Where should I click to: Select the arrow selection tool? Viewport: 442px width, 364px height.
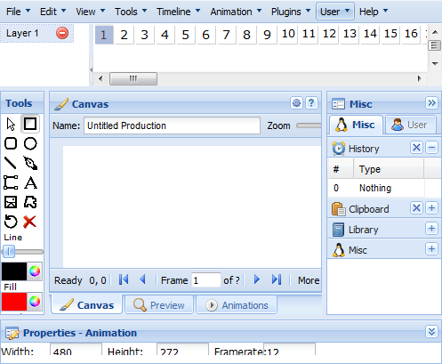coord(11,124)
